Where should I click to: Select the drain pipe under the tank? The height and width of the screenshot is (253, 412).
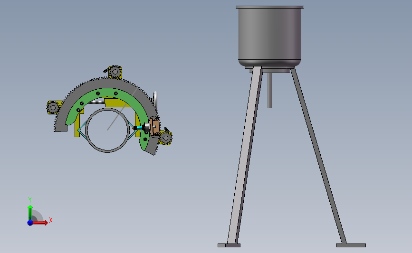(269, 91)
